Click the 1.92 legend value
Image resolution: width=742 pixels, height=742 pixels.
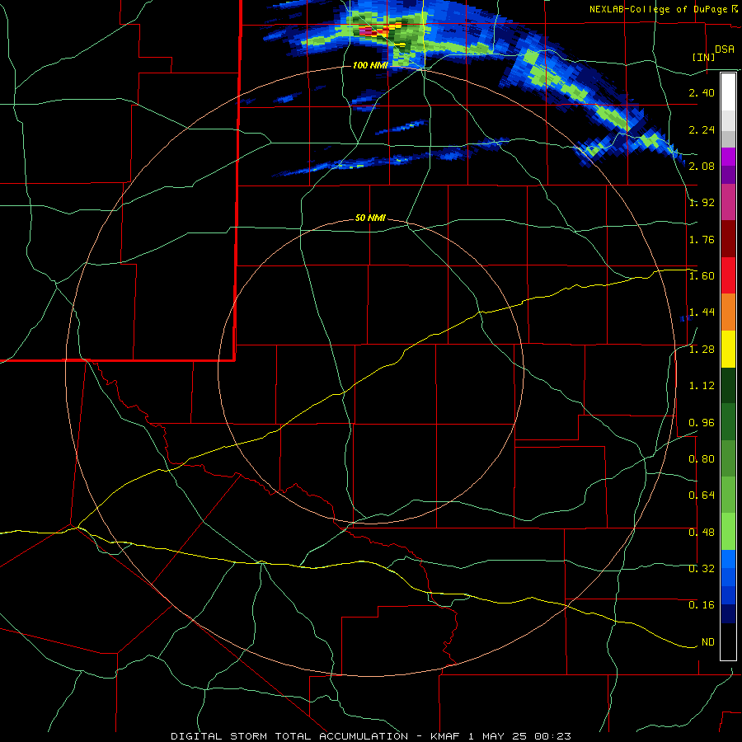pyautogui.click(x=702, y=203)
